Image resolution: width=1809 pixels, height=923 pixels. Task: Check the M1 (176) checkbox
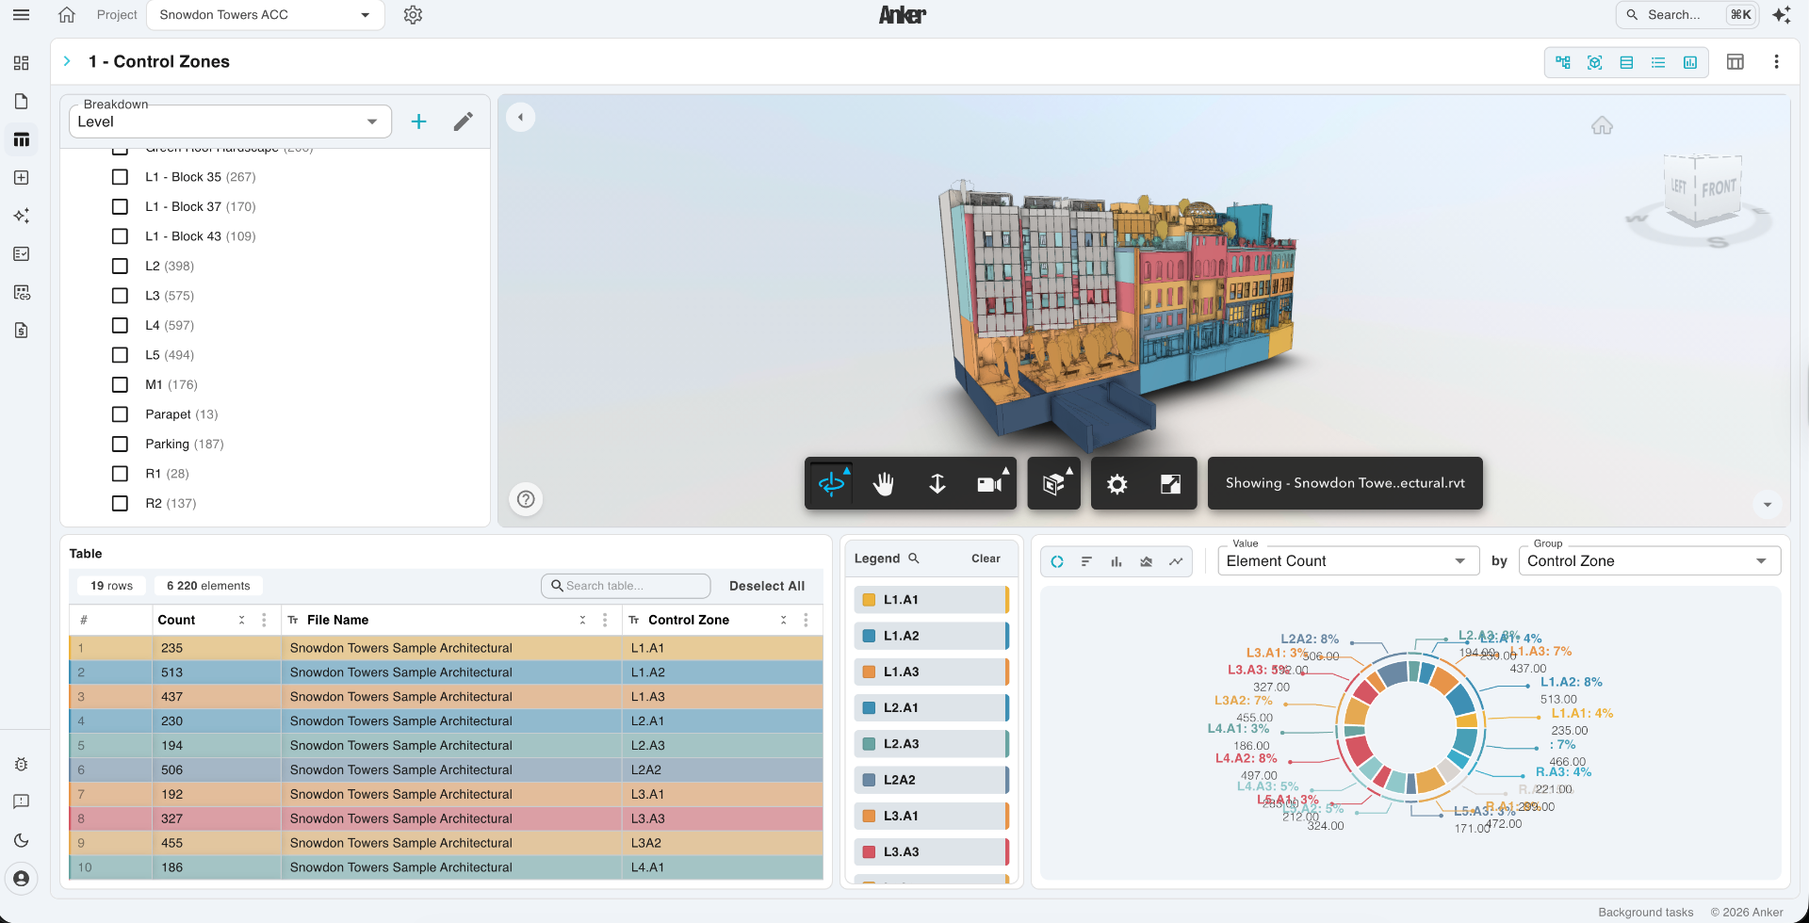(x=120, y=384)
